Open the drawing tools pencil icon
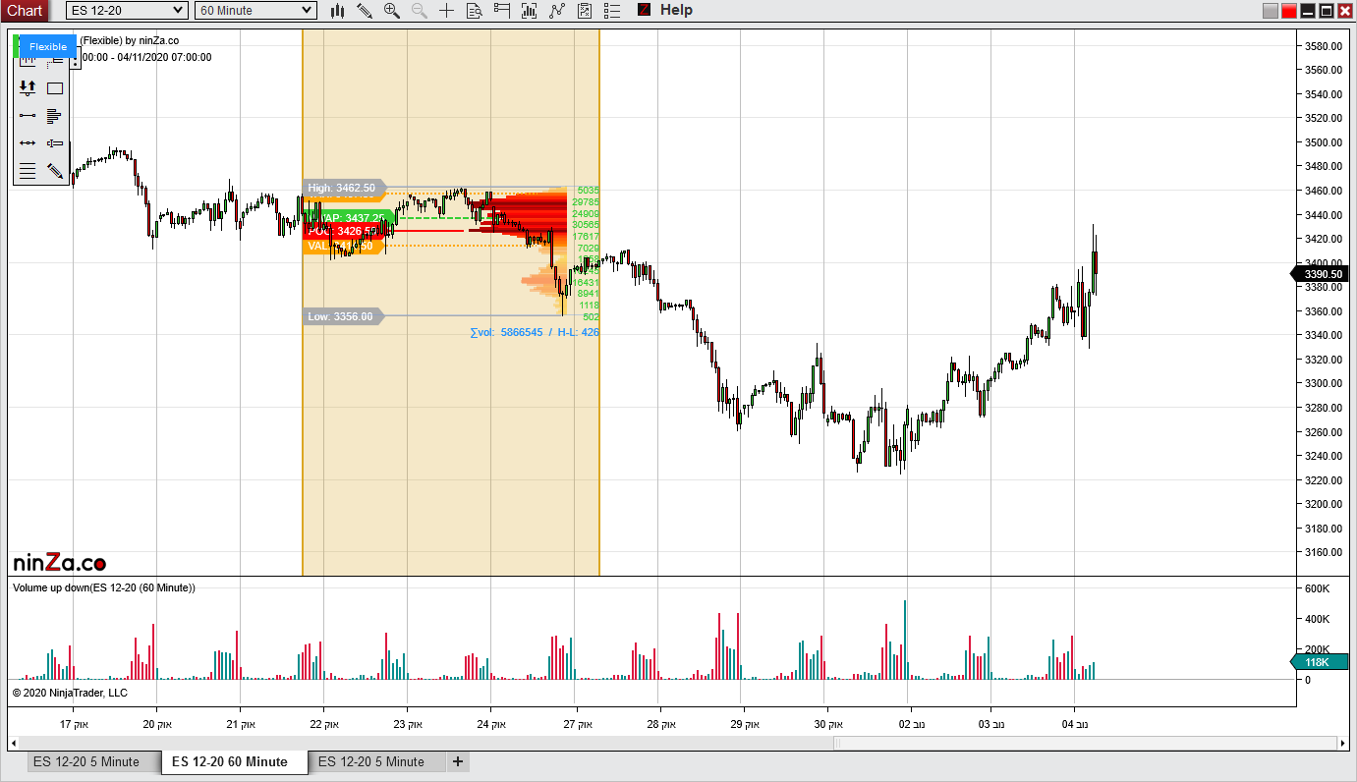The image size is (1357, 782). tap(365, 11)
